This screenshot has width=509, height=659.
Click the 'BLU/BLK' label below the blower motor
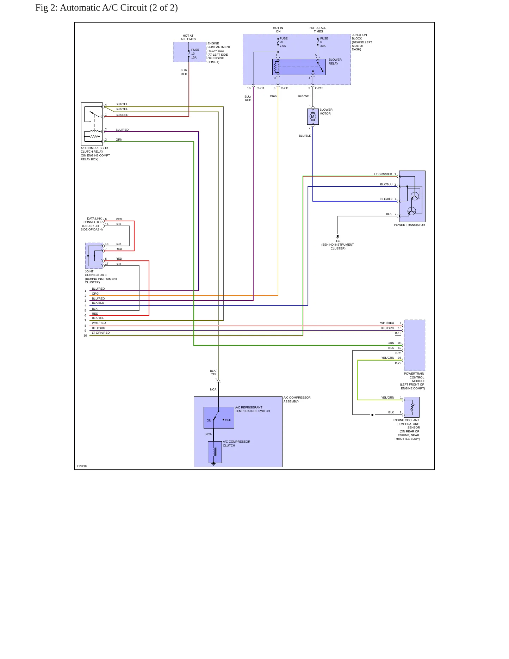[305, 136]
